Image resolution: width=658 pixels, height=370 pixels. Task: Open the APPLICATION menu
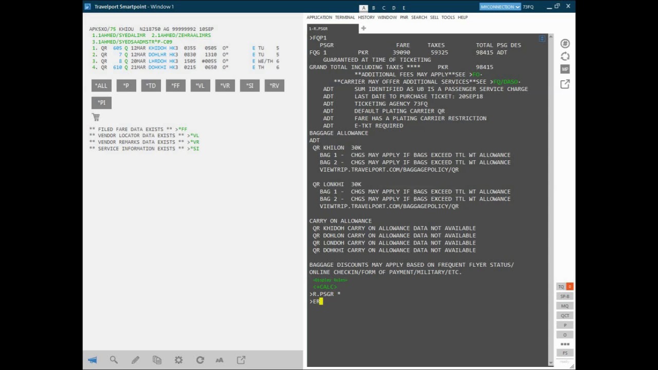pos(319,17)
